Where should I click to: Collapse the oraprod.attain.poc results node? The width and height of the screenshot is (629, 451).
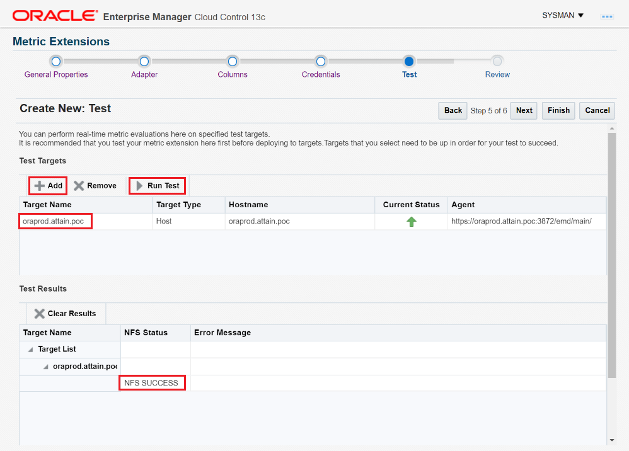(45, 367)
